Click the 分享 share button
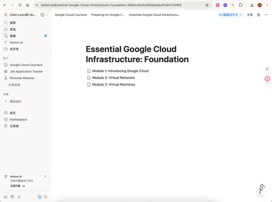This screenshot has height=202, width=272. coord(250,15)
